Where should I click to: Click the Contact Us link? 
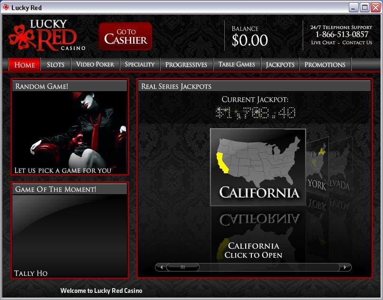tap(357, 43)
